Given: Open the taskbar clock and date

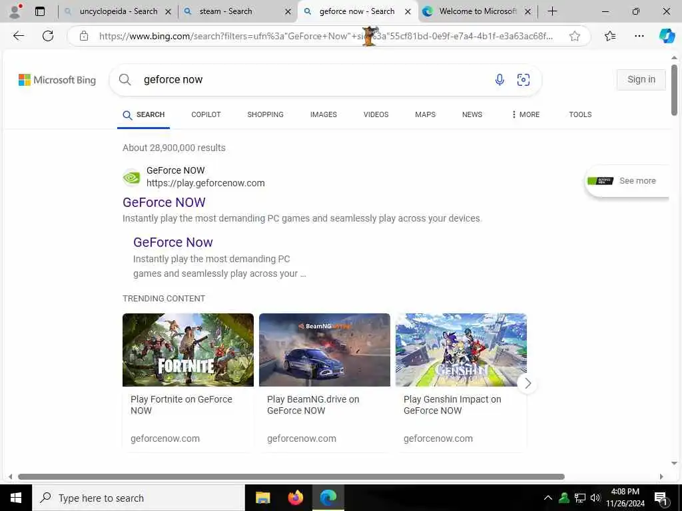Looking at the screenshot, I should click(625, 498).
